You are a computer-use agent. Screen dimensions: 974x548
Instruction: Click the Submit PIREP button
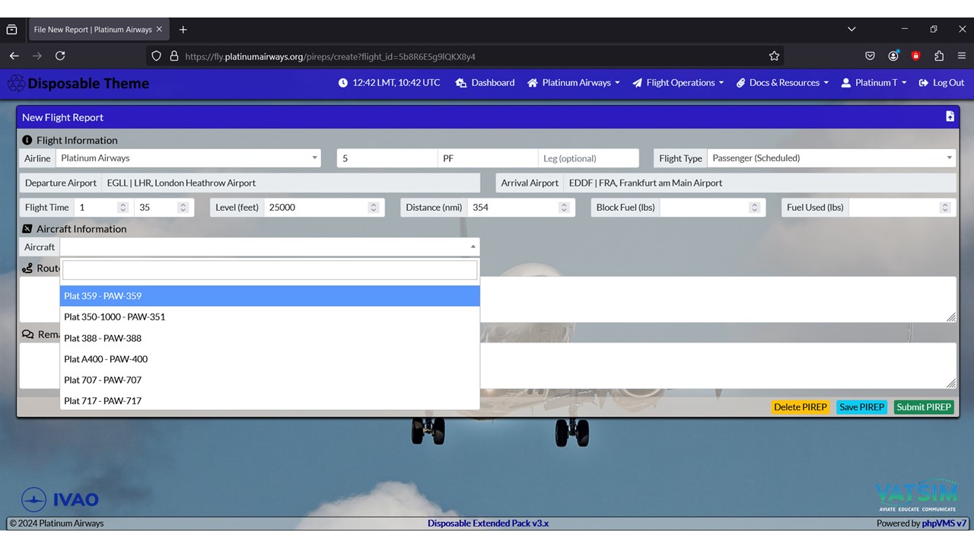(x=924, y=407)
